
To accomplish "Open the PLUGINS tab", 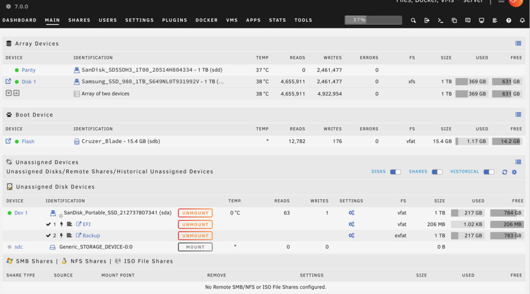I will click(x=175, y=20).
